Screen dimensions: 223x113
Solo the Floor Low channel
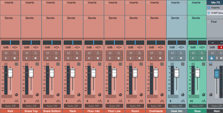point(119,53)
